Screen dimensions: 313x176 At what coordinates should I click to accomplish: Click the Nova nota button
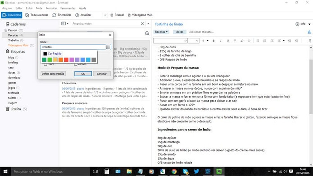click(x=11, y=15)
